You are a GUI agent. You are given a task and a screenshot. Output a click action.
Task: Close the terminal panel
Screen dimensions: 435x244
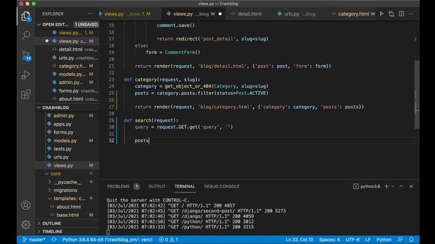pyautogui.click(x=411, y=186)
